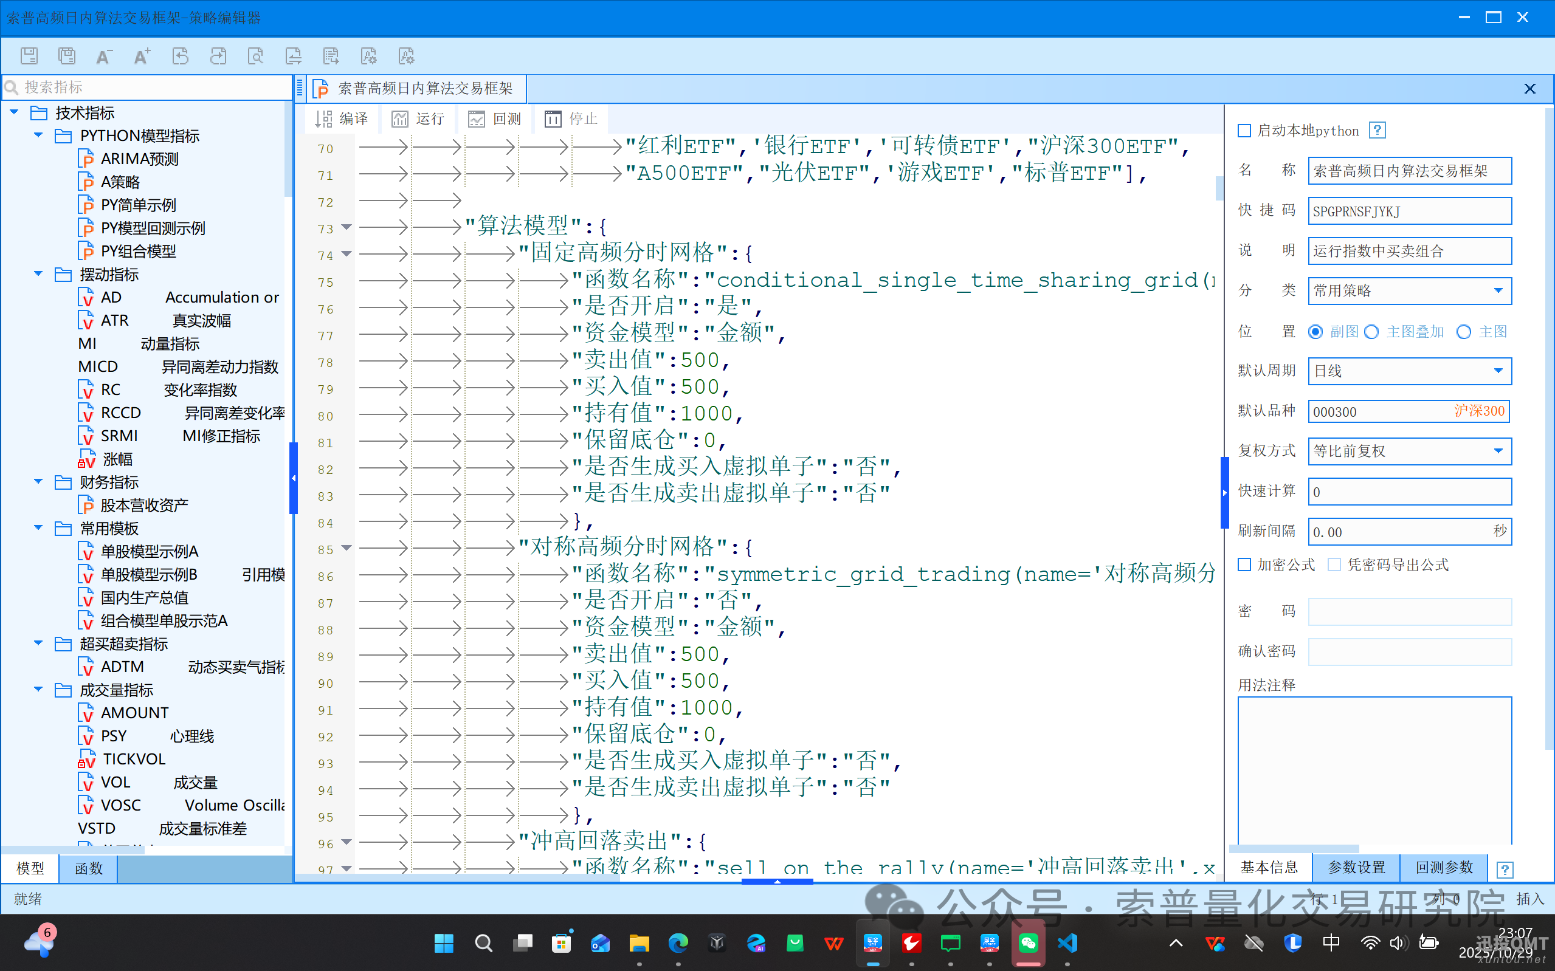1555x971 pixels.
Task: Open the 复权方式 dropdown
Action: coord(1498,451)
